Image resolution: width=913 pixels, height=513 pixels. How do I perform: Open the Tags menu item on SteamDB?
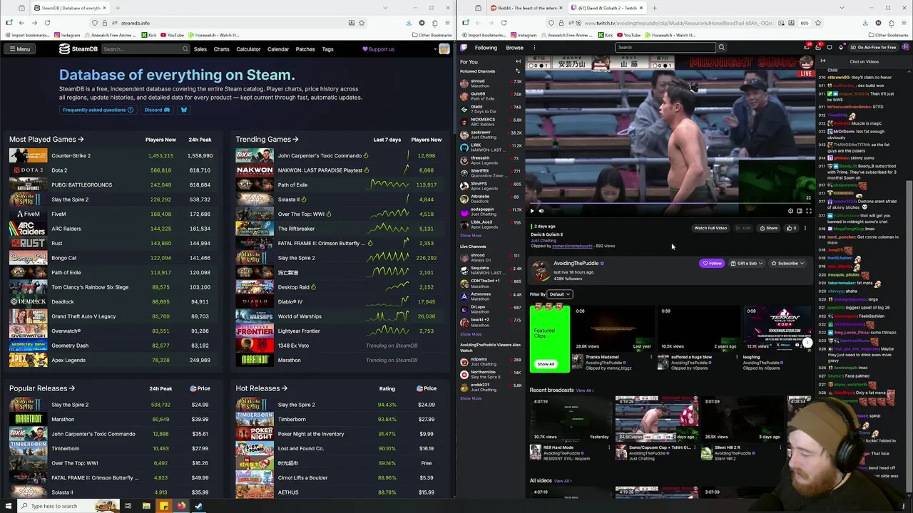pos(327,49)
